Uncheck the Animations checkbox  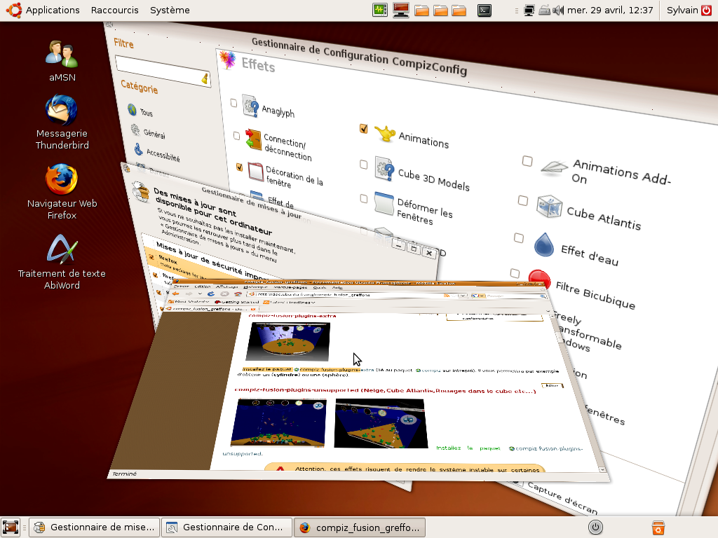[364, 129]
